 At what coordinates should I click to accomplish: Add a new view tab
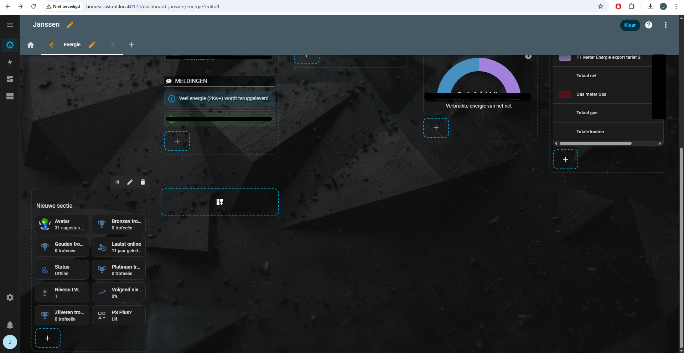(132, 45)
